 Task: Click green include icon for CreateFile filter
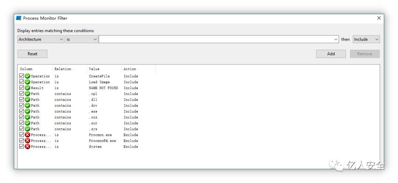[27, 76]
